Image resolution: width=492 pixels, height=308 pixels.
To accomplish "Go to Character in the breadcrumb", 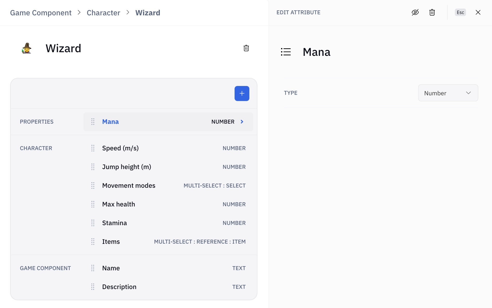I will tap(103, 13).
